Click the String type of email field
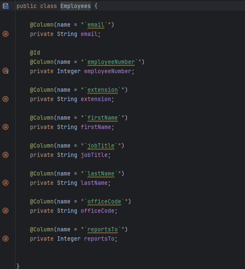Viewport: 245px width, 269px height. [x=67, y=34]
